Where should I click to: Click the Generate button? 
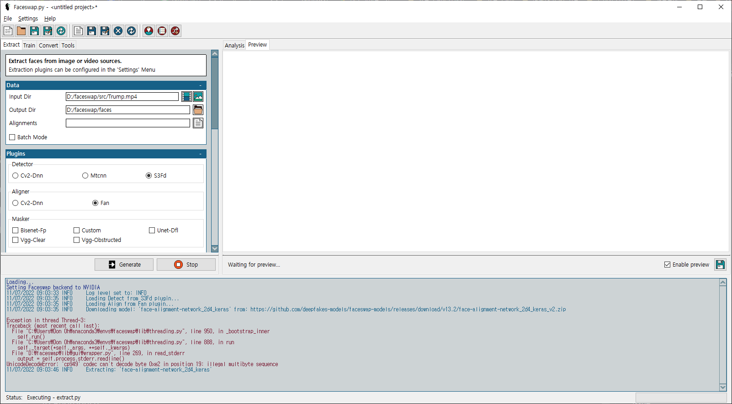pos(124,264)
